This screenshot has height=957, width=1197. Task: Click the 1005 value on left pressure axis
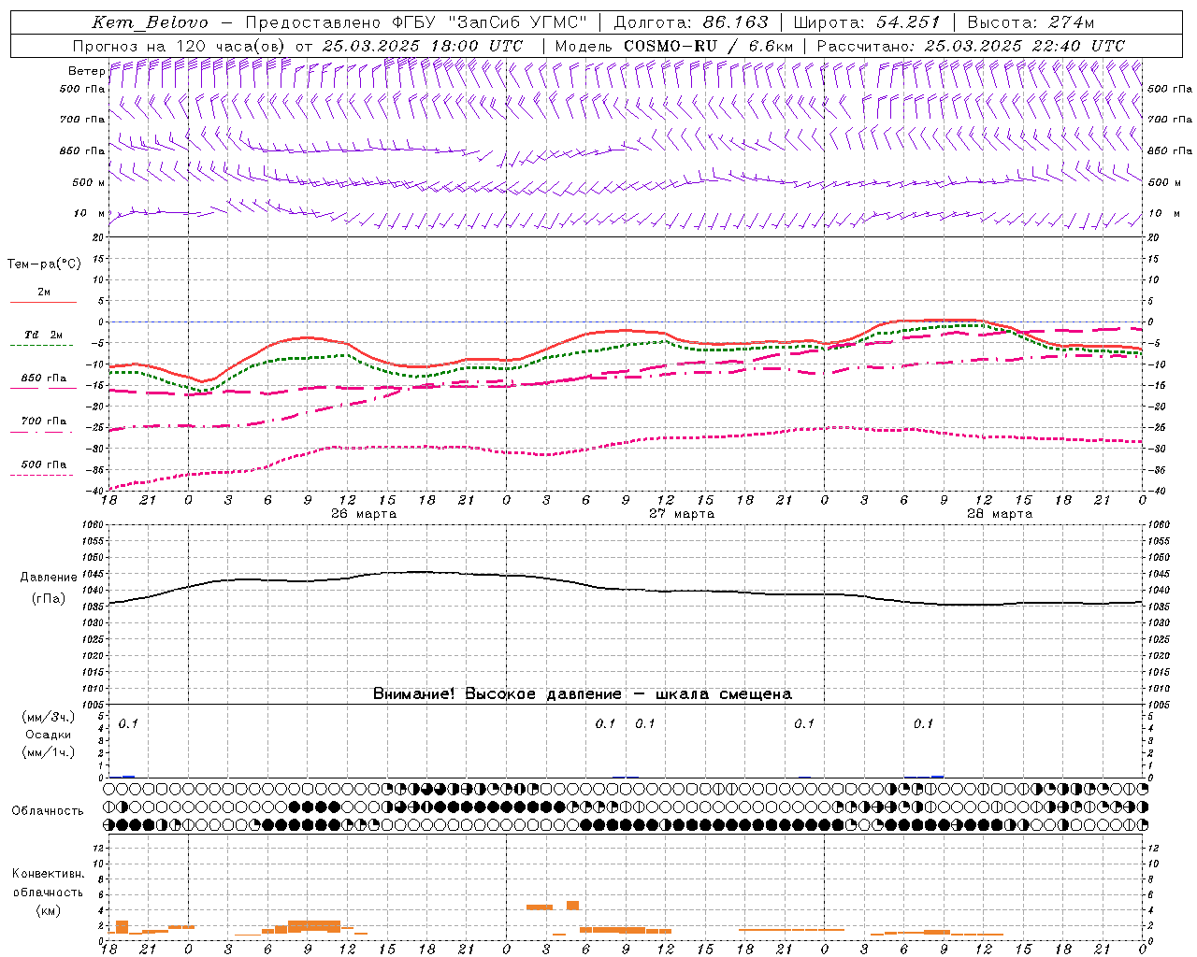pyautogui.click(x=92, y=705)
